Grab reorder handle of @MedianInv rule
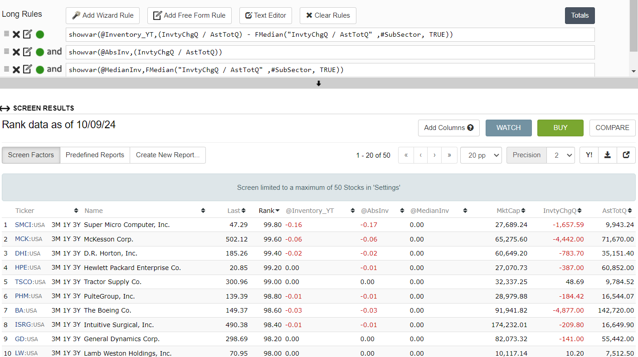This screenshot has width=638, height=357. pos(6,69)
